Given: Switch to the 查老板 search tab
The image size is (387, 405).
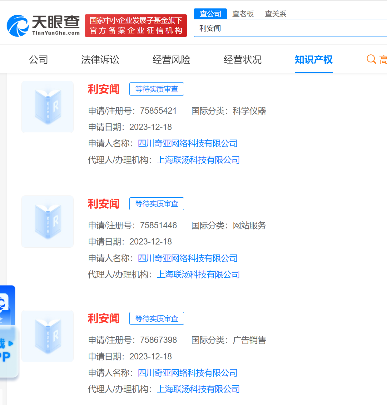Looking at the screenshot, I should [x=243, y=14].
